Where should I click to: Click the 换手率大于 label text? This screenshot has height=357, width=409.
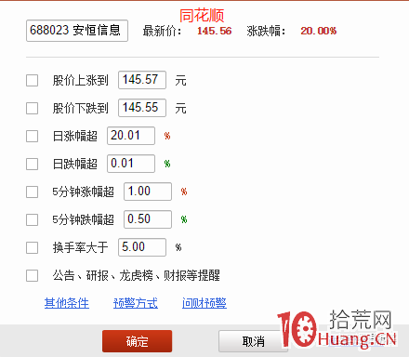click(x=81, y=247)
